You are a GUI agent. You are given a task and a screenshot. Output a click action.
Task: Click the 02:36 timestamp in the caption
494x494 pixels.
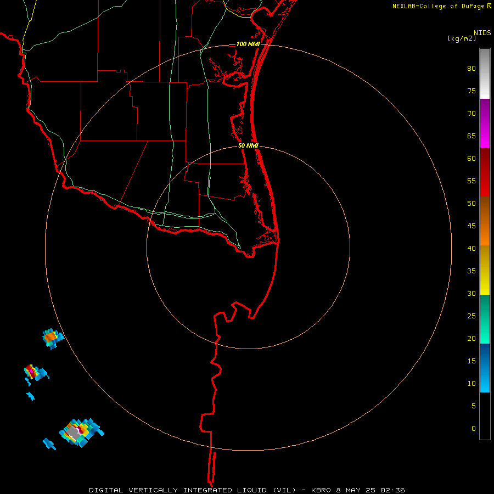[x=392, y=490]
